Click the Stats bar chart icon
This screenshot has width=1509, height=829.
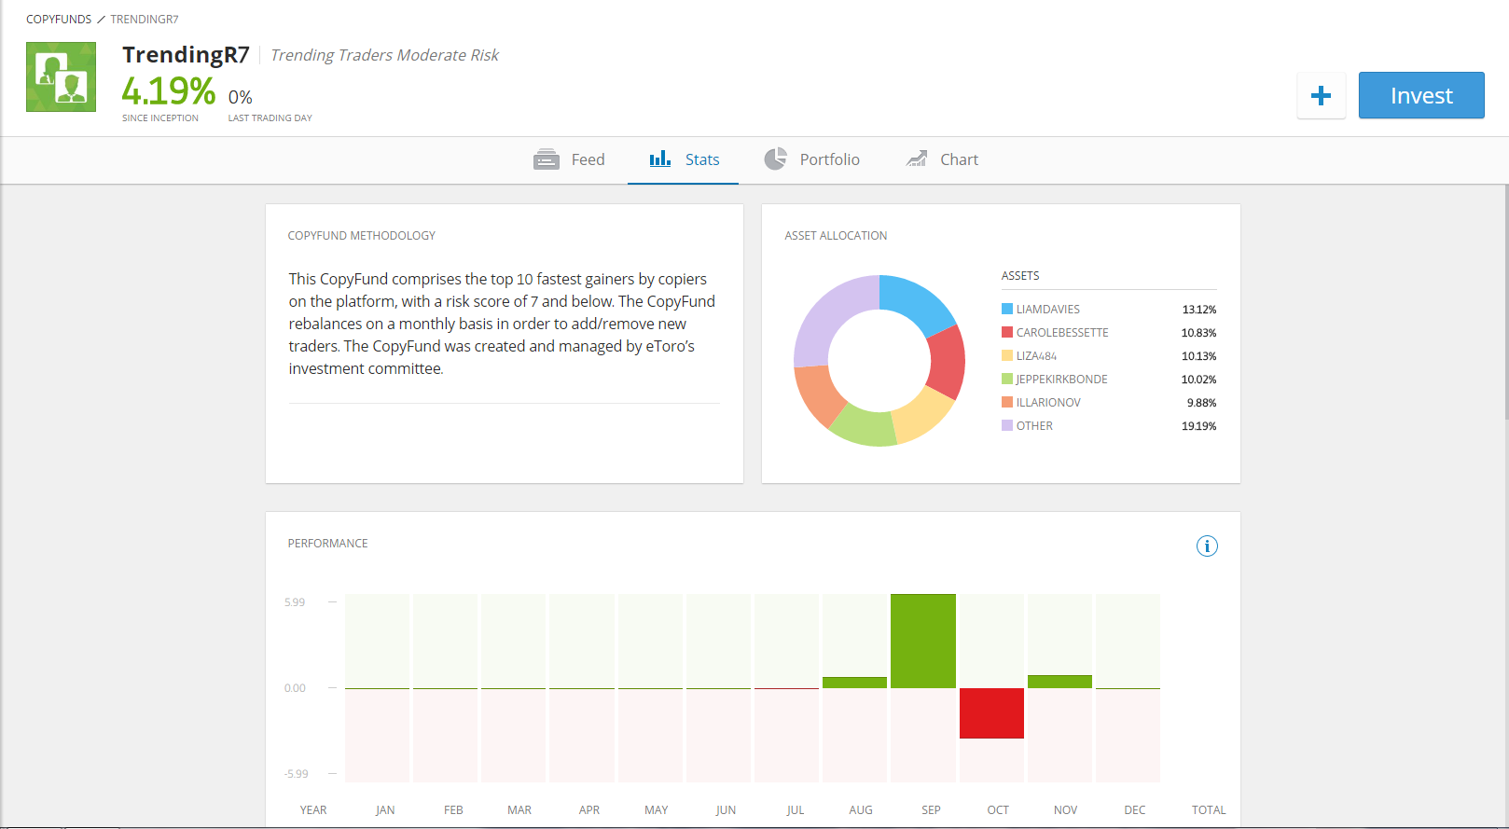pos(660,159)
